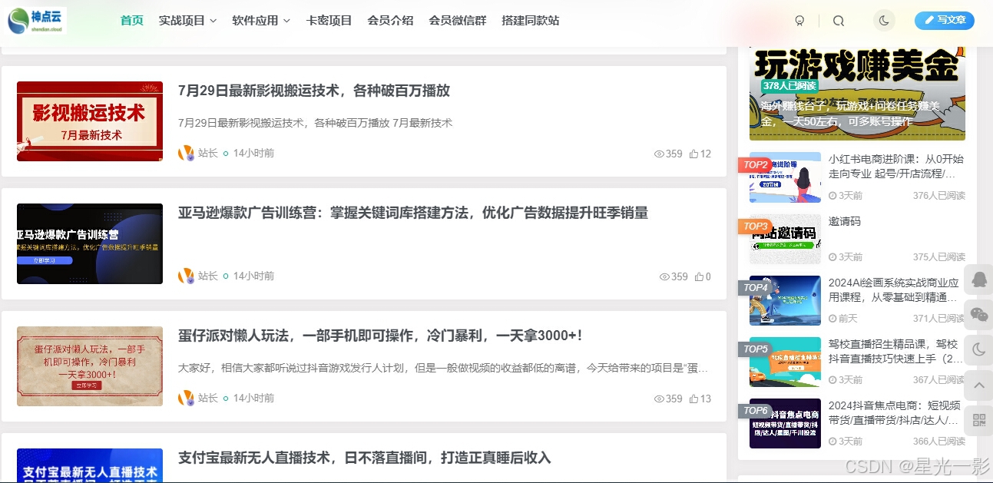Click TOP6 抖音焦点电商 sidebar thumbnail
Screen dimensions: 993x483
[x=785, y=423]
